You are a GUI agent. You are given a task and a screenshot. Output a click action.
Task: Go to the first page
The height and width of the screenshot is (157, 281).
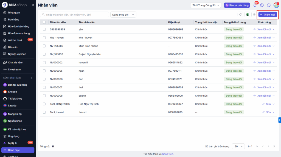[257, 146]
